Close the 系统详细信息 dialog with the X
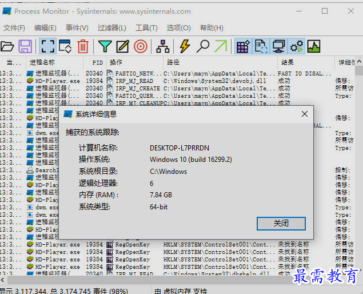The height and width of the screenshot is (294, 363). coord(305,114)
